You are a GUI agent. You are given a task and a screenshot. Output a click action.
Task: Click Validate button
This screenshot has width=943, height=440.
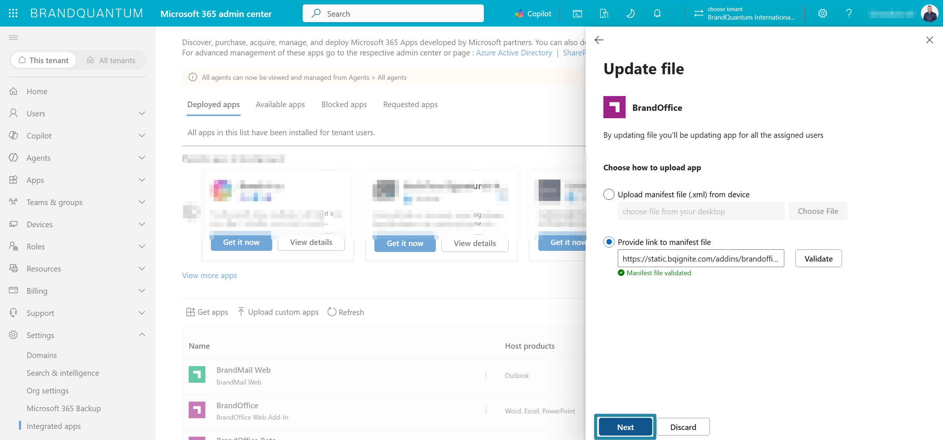click(x=818, y=259)
